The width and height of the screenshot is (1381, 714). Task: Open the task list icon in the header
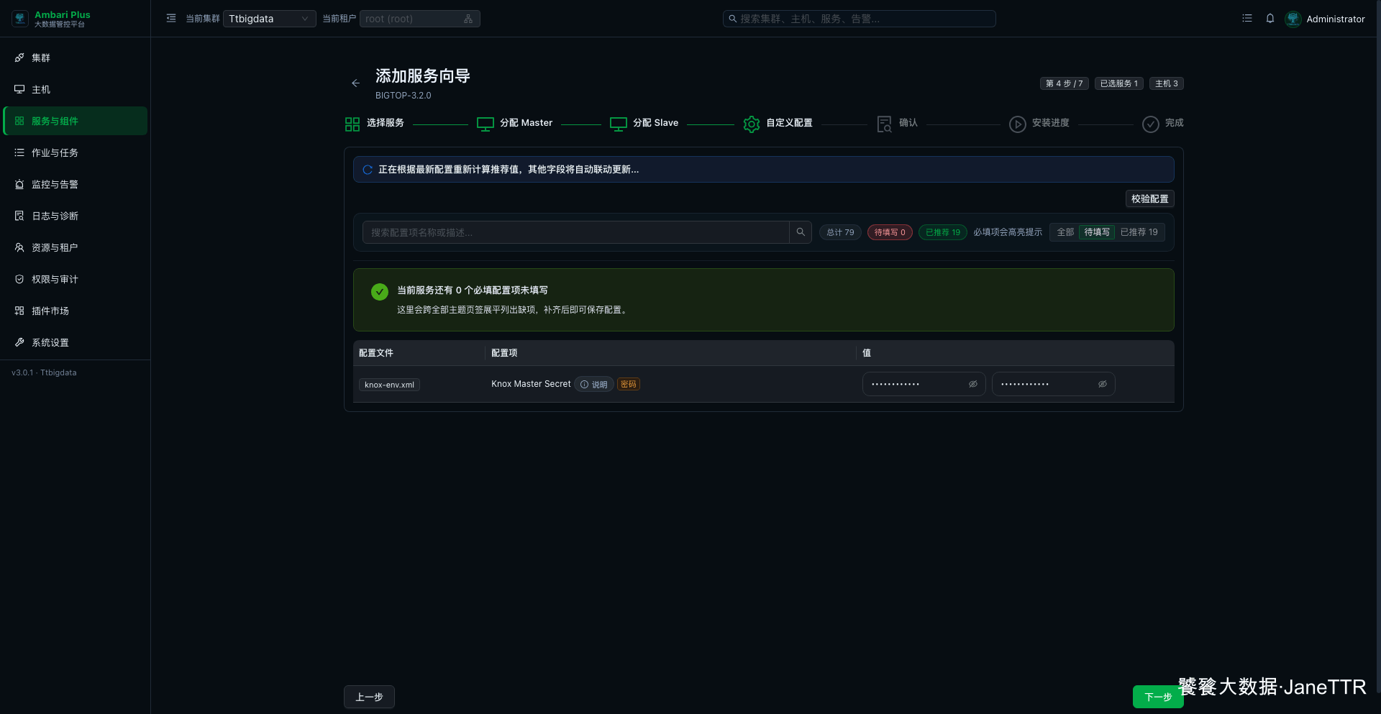tap(1247, 19)
